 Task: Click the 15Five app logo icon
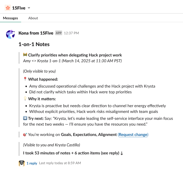coord(8,8)
